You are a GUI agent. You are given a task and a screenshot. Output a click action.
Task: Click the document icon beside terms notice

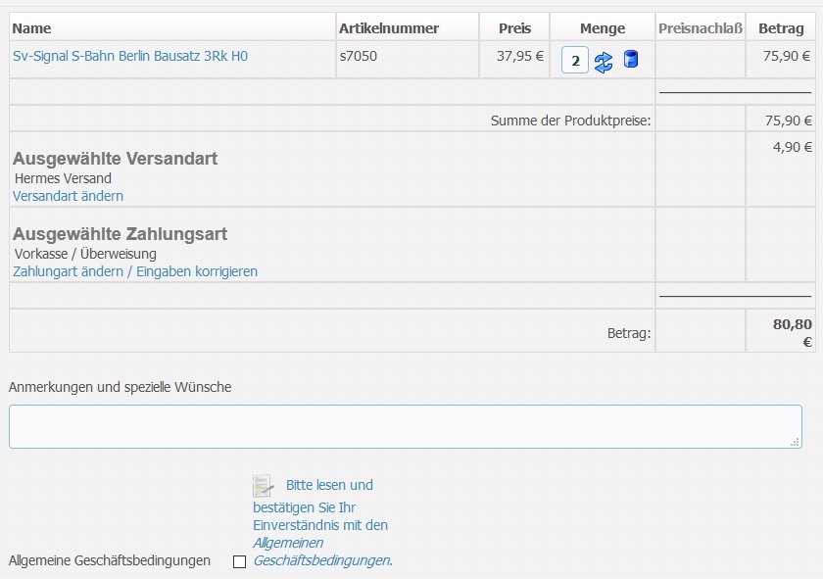[263, 485]
